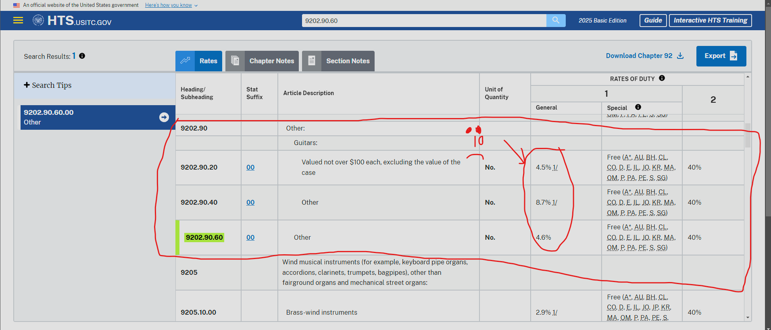Viewport: 771px width, 330px height.
Task: Expand the Search Tips section
Action: pos(48,85)
